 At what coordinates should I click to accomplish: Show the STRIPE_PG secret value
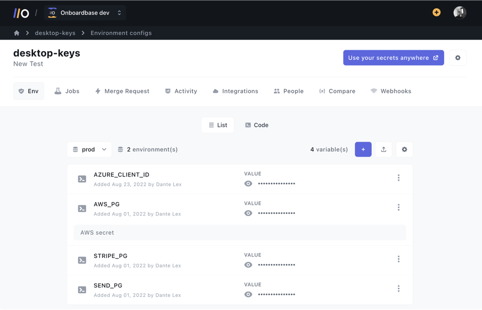click(248, 265)
